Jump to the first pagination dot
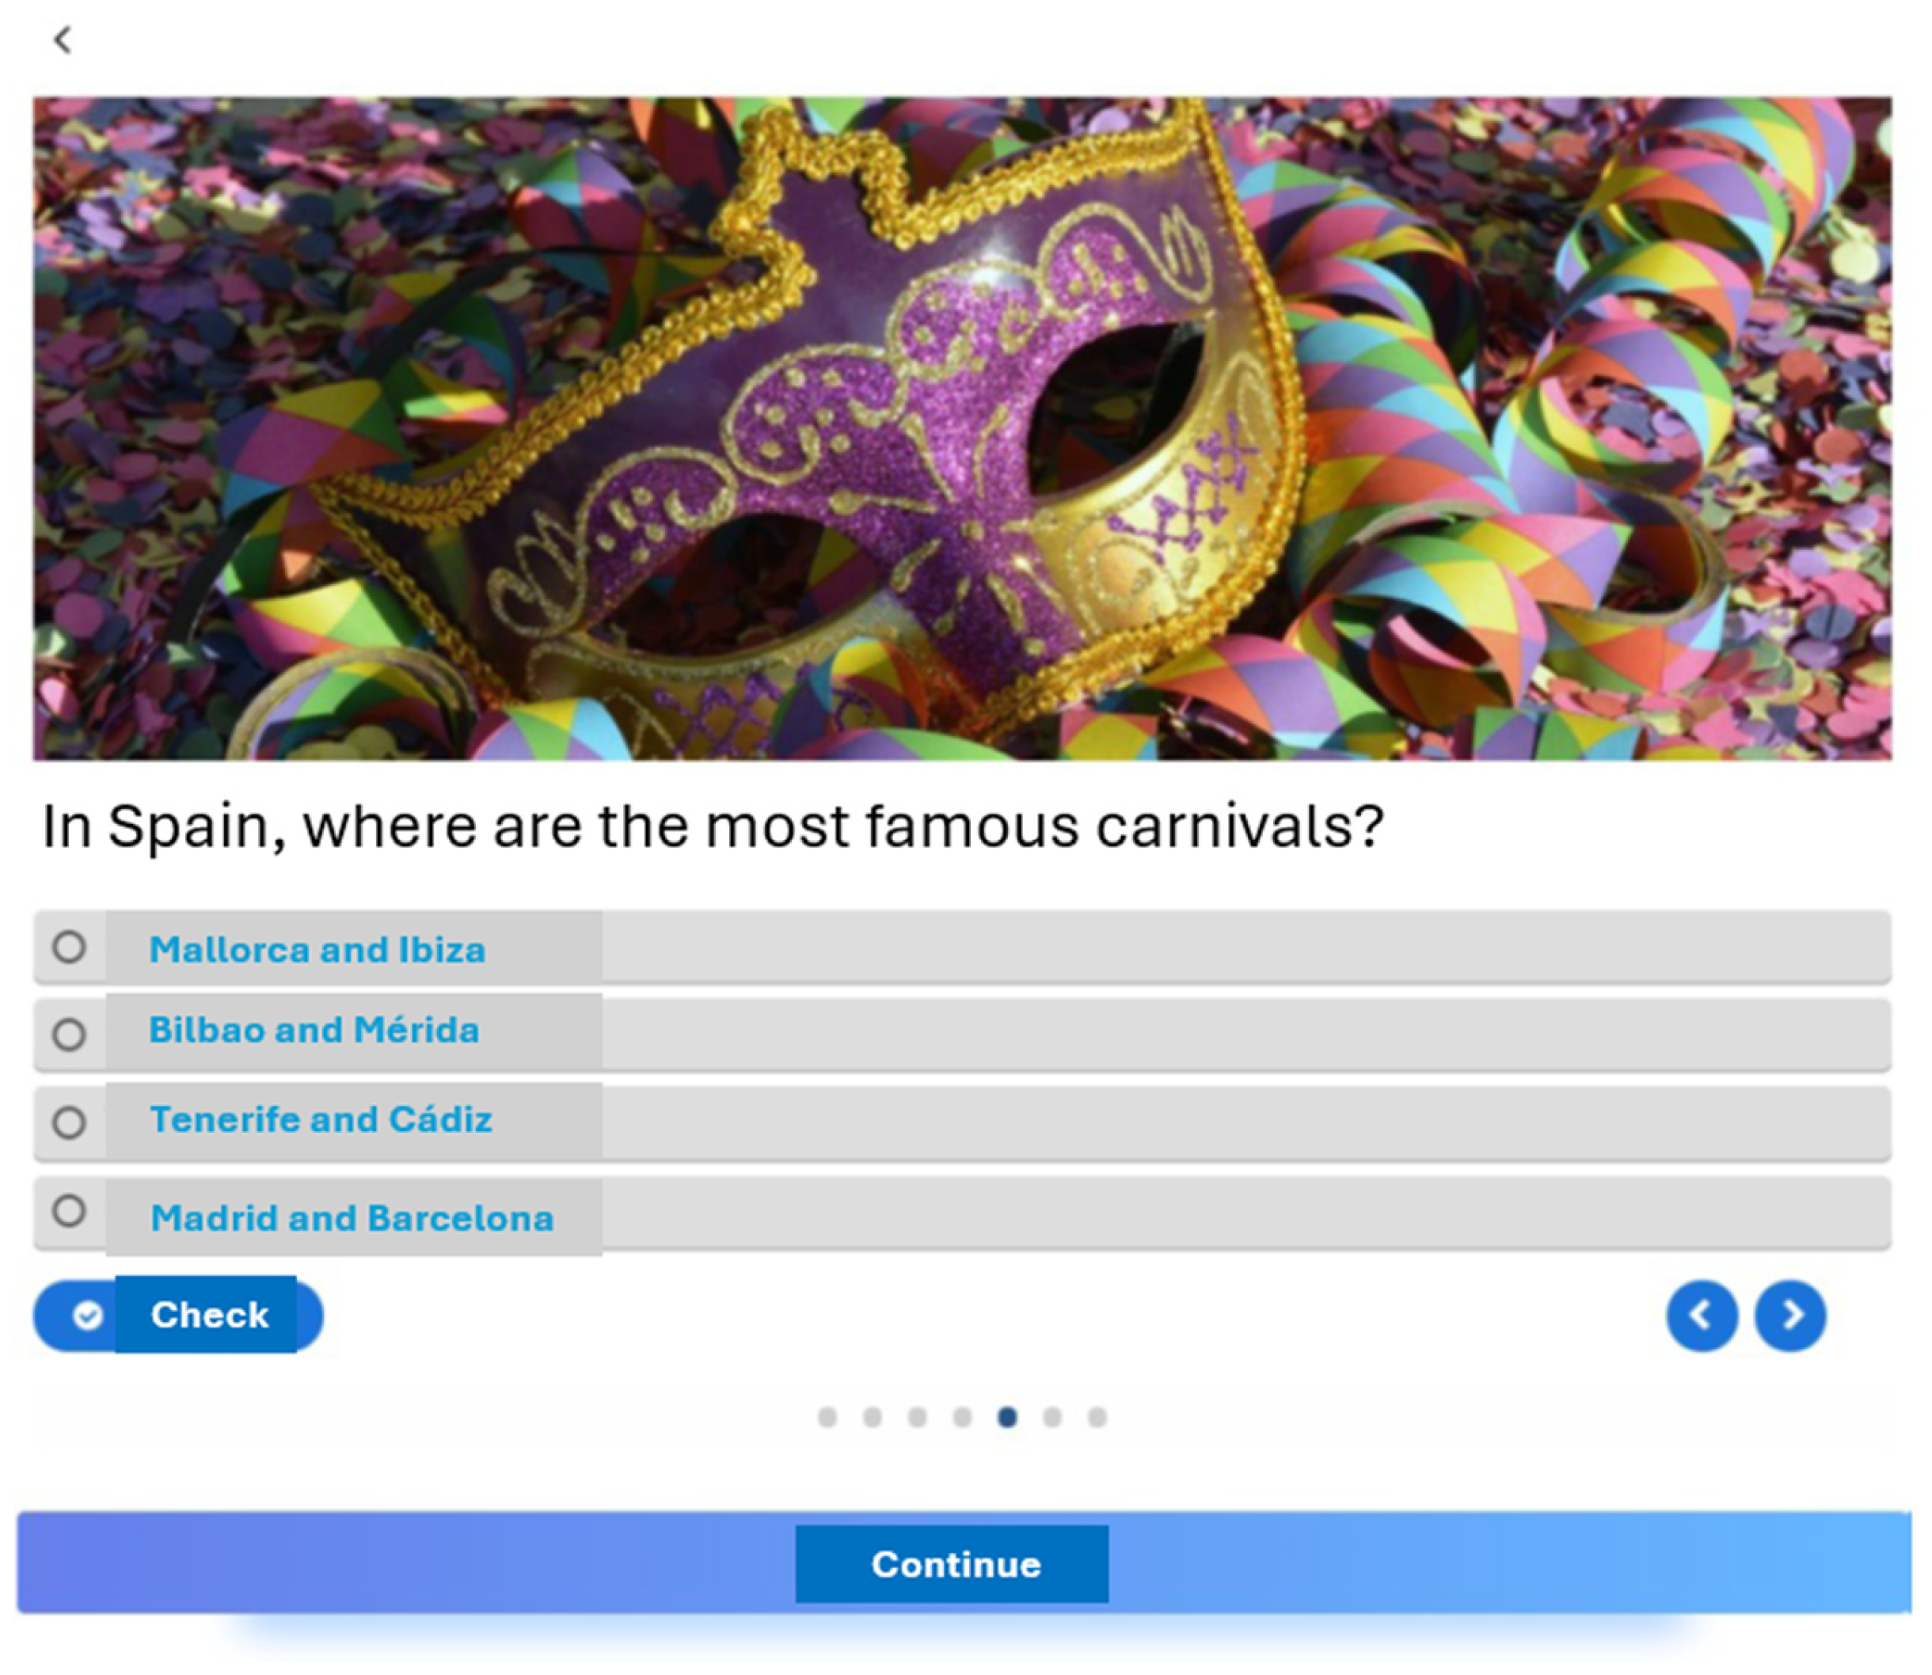The image size is (1932, 1675). (827, 1417)
